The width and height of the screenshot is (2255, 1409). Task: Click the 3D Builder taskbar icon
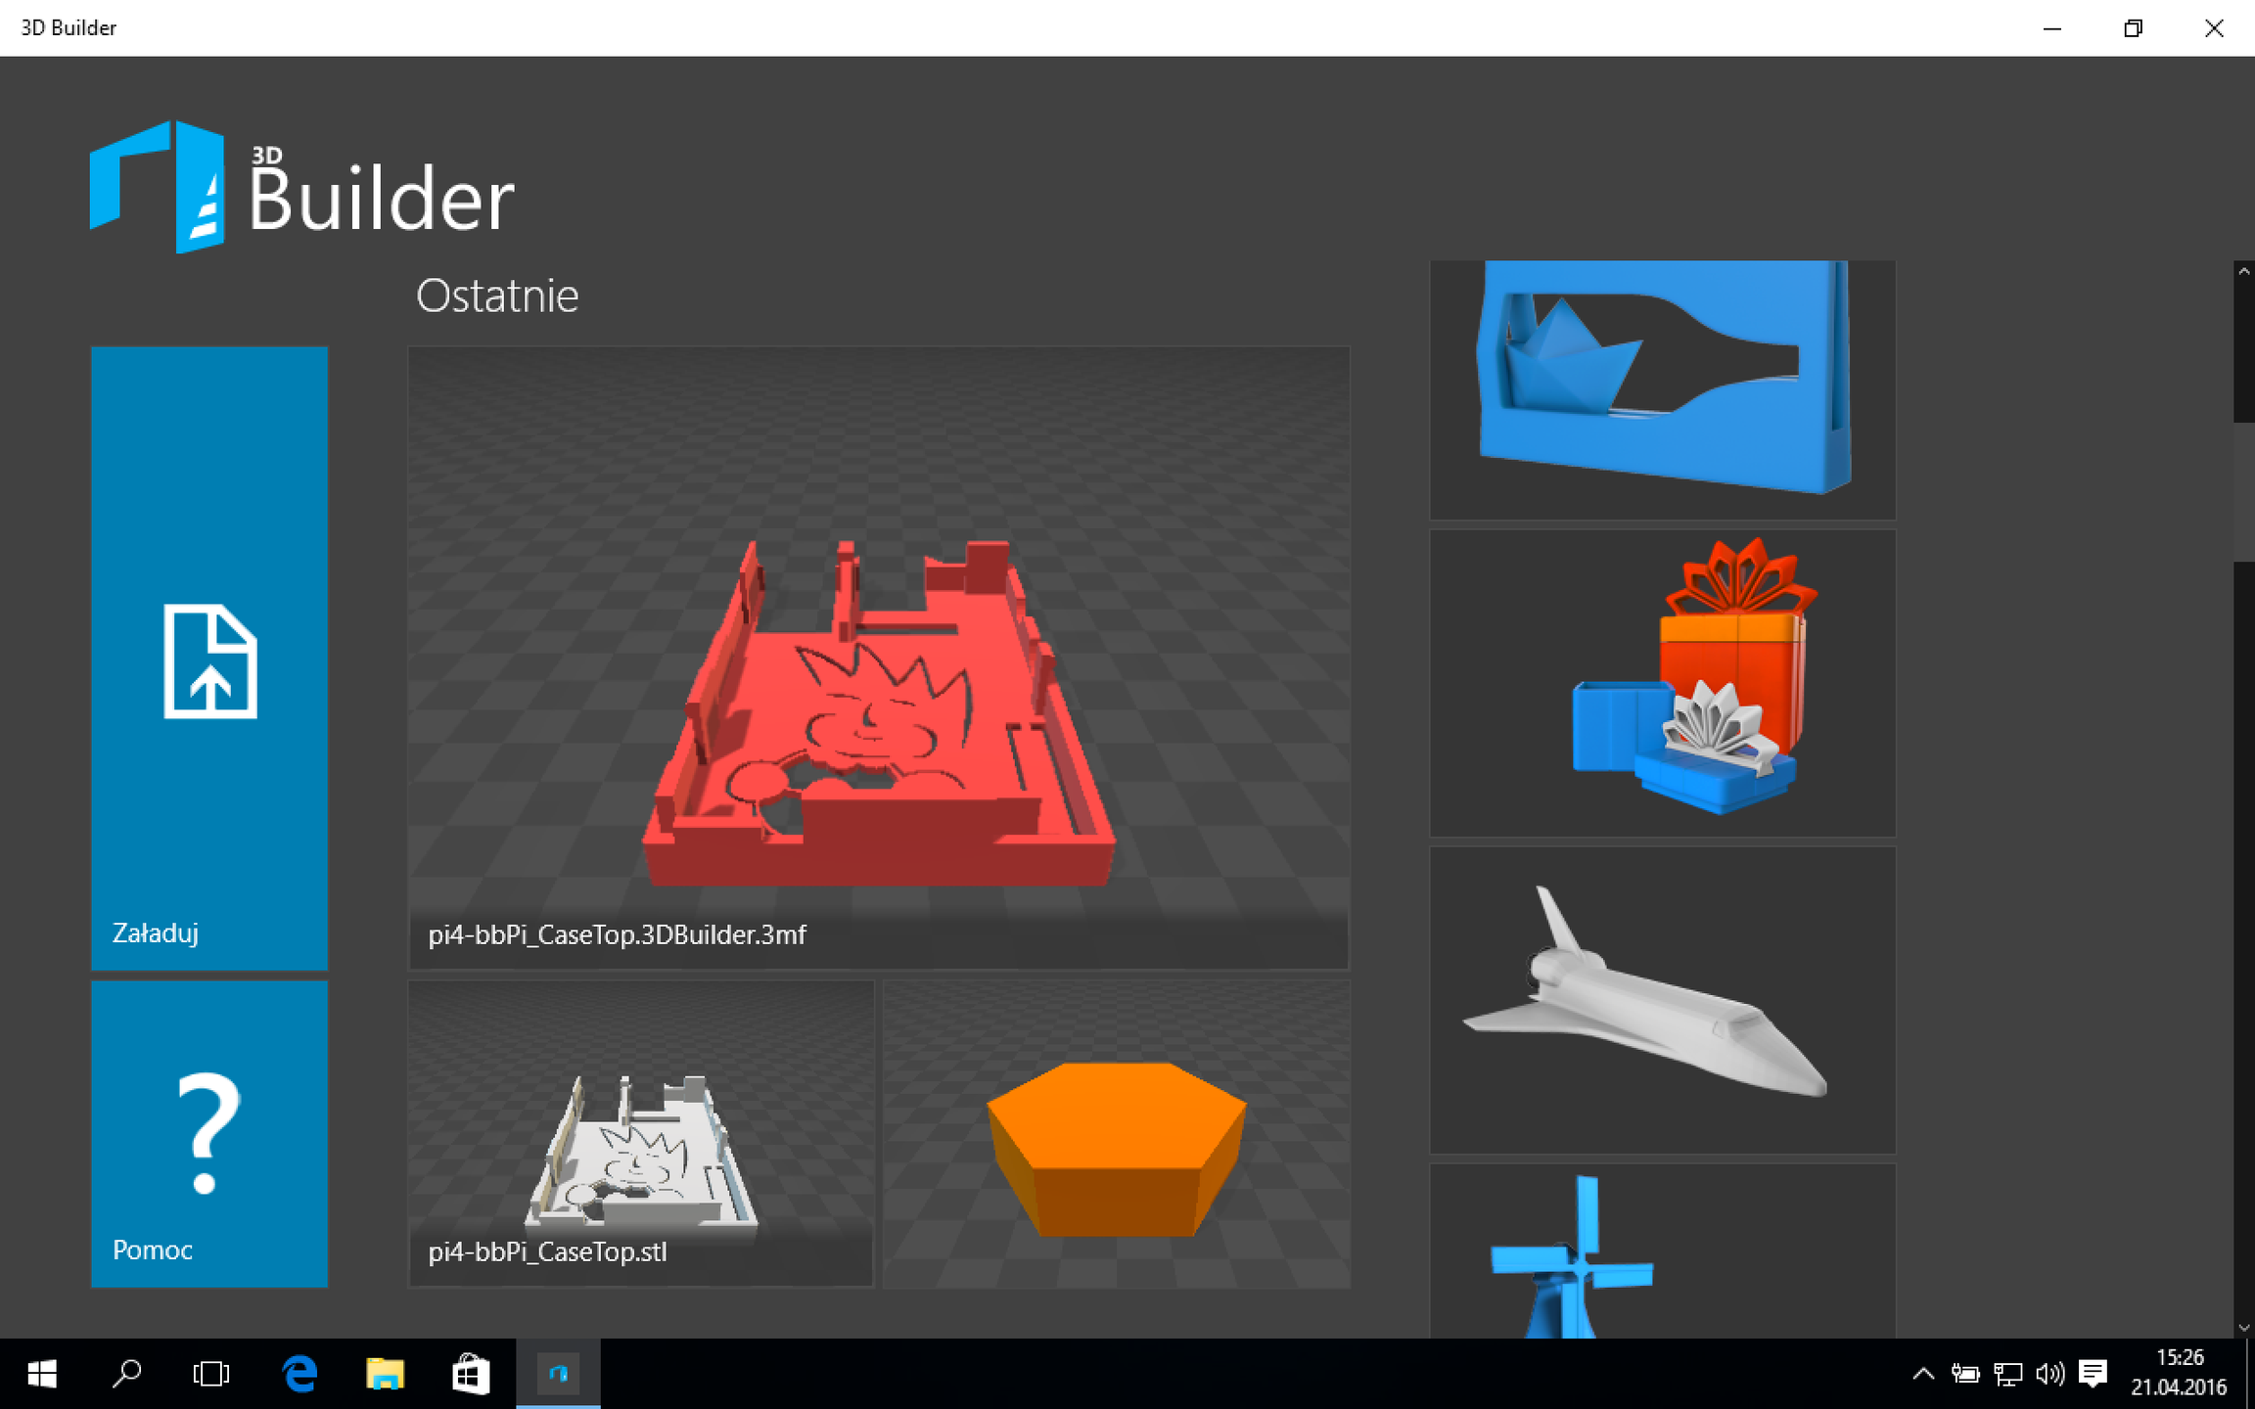558,1374
